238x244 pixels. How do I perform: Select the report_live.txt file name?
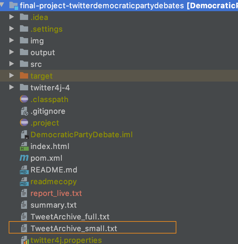click(56, 194)
